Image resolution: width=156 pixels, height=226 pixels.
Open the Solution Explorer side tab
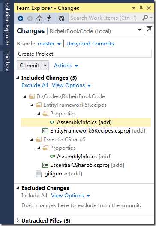7,24
